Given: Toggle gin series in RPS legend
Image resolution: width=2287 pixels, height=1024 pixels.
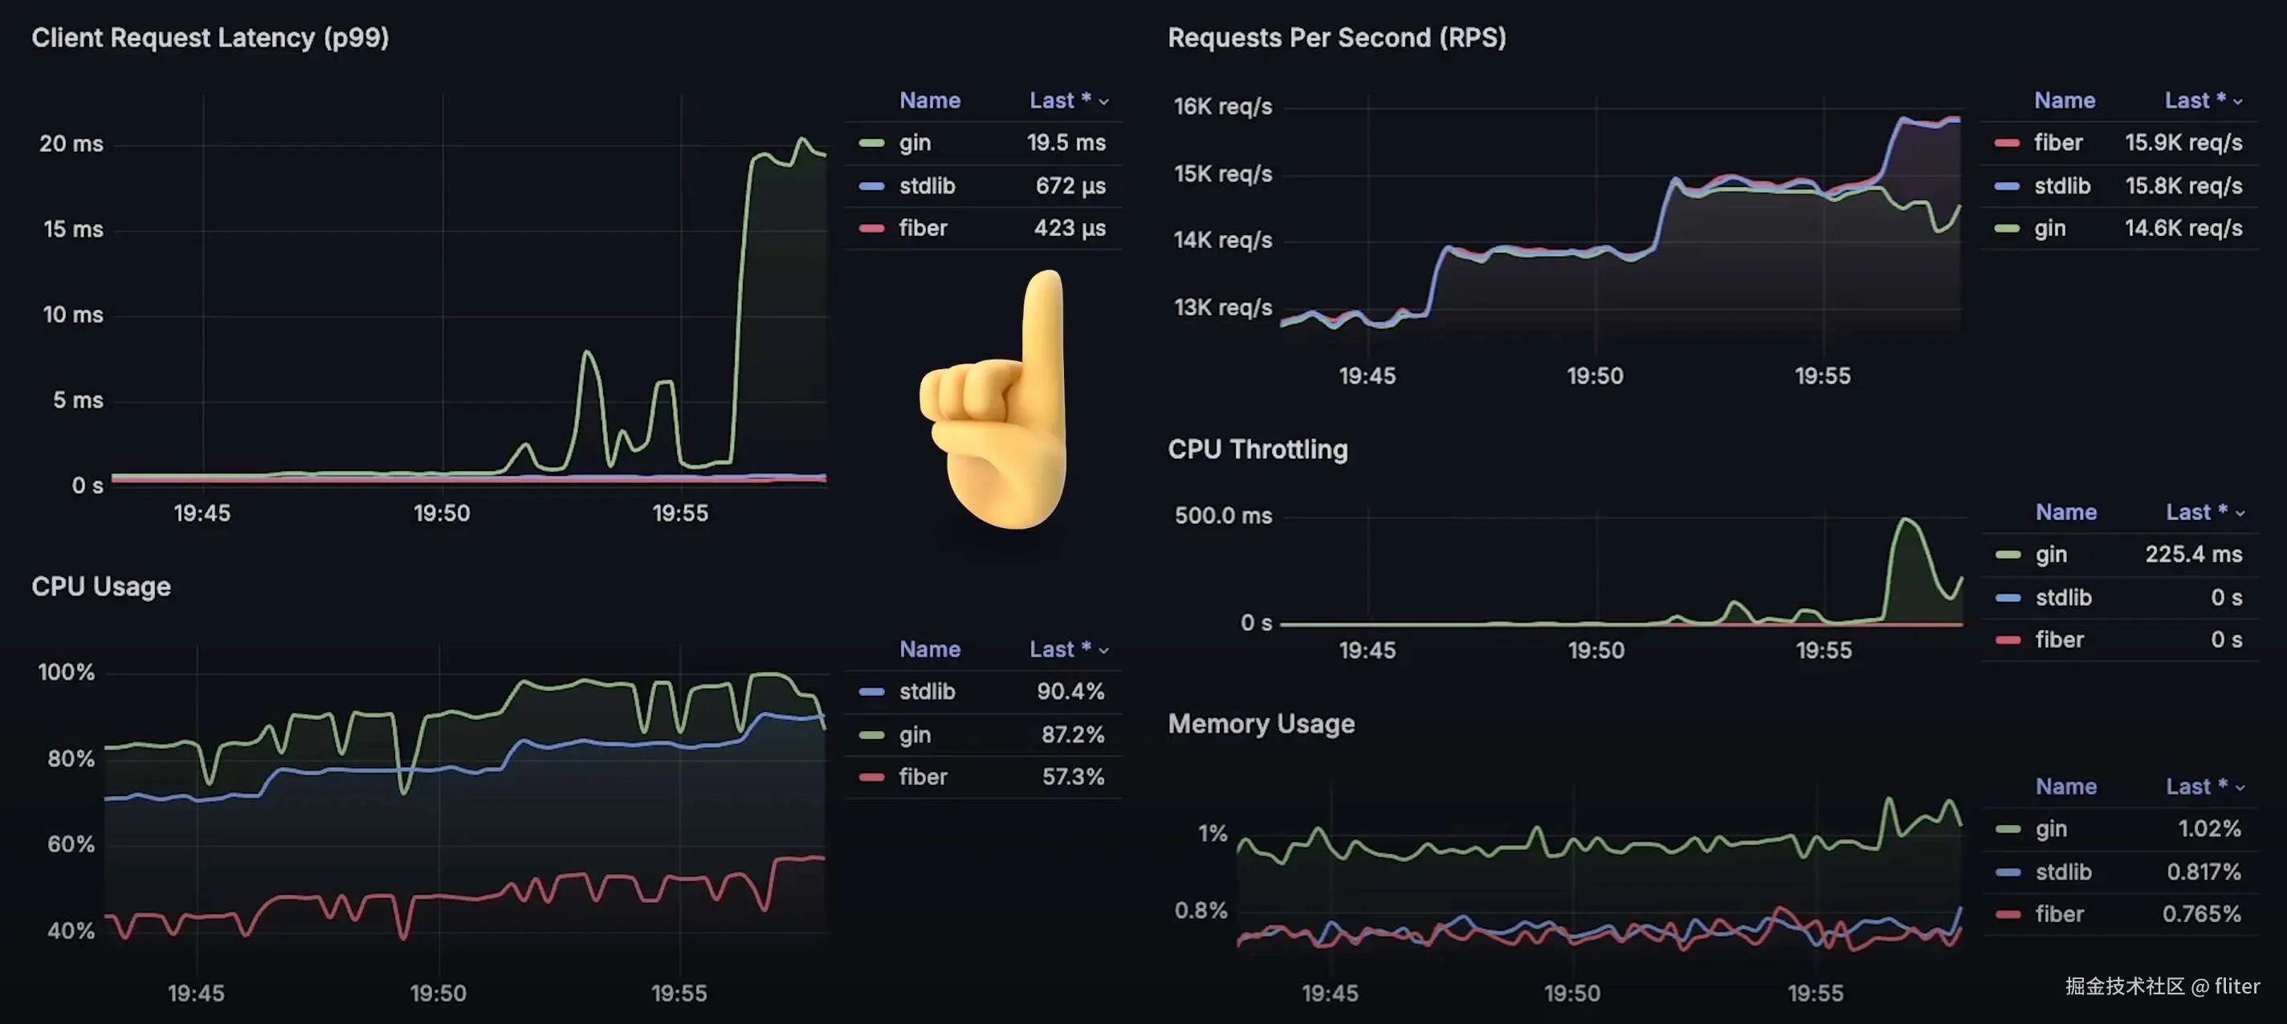Looking at the screenshot, I should tap(2049, 228).
